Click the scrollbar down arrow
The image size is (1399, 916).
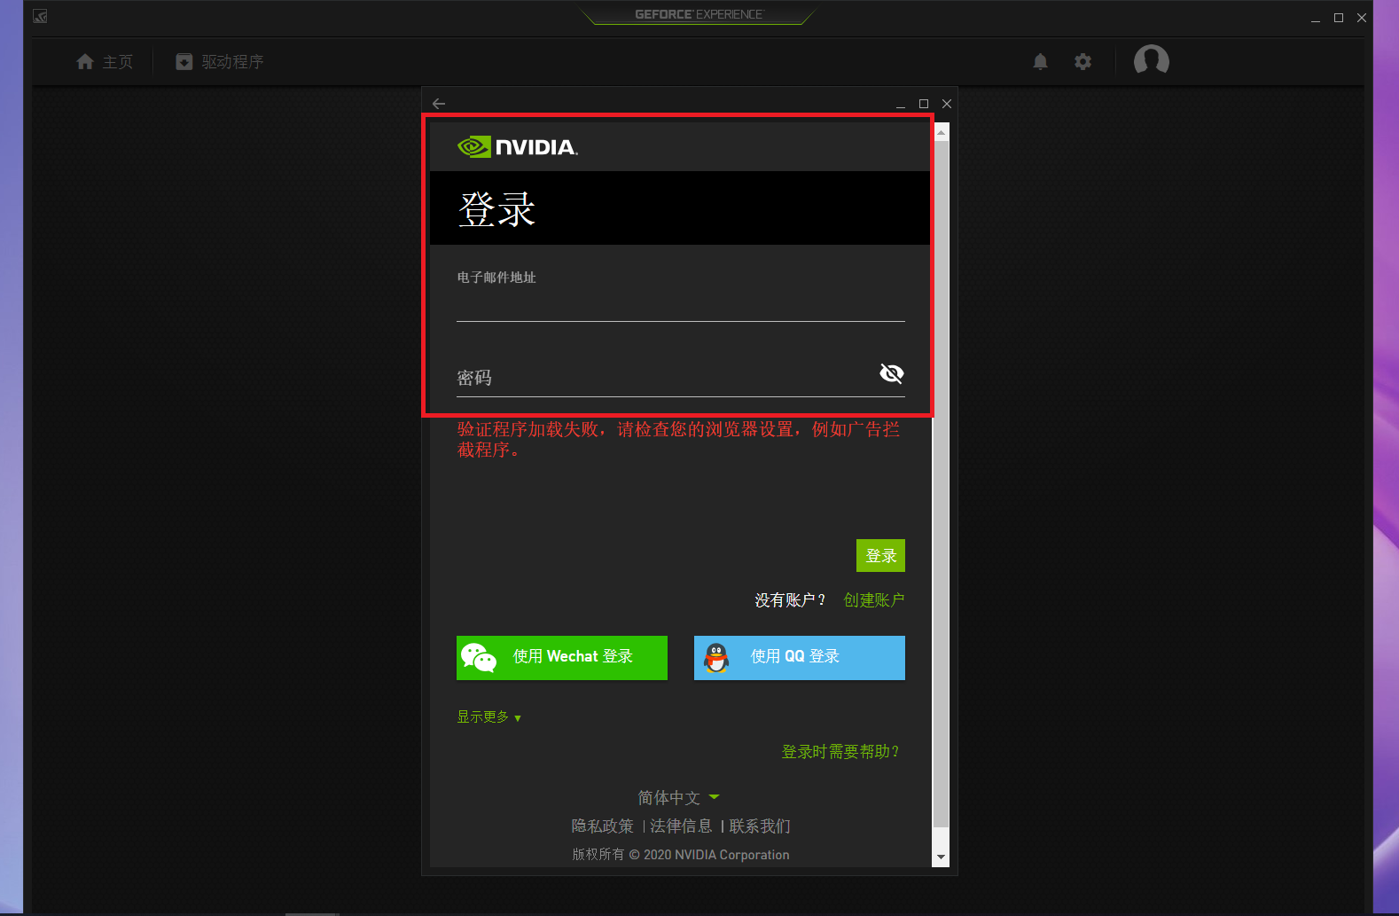tap(941, 857)
